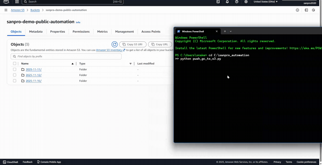This screenshot has width=322, height=165.
Task: Open account settings with the gear icon
Action: click(x=246, y=2)
